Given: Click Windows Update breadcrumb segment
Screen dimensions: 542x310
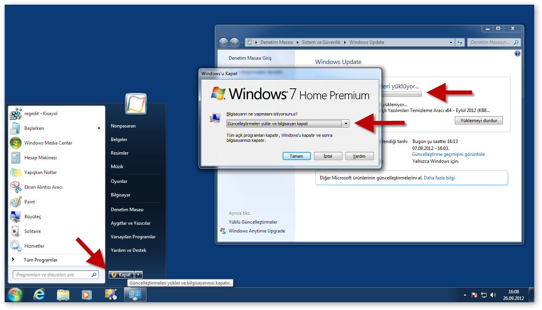Looking at the screenshot, I should point(367,42).
